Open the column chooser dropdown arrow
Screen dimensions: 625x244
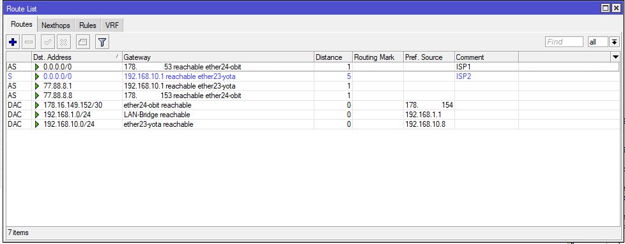pyautogui.click(x=615, y=57)
